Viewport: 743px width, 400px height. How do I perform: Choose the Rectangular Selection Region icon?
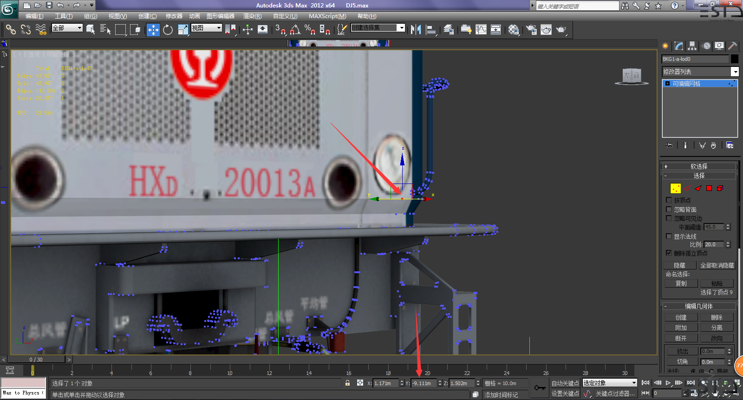point(121,29)
